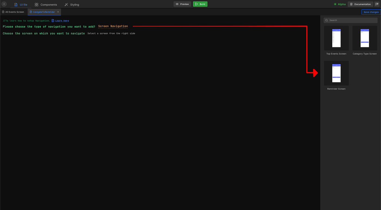Open the Components grid icon
The height and width of the screenshot is (210, 381).
coord(36,4)
